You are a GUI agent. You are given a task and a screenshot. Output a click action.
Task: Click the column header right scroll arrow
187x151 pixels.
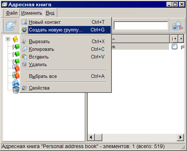click(181, 39)
